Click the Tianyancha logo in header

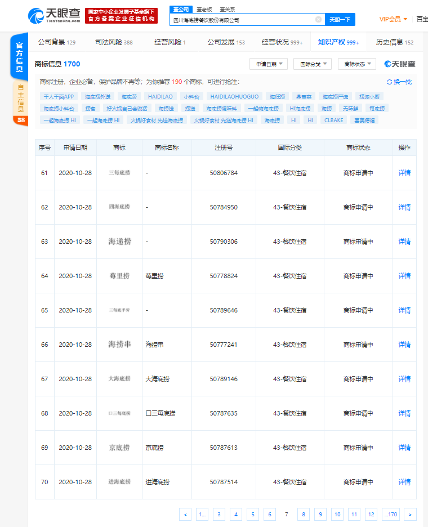coord(55,15)
